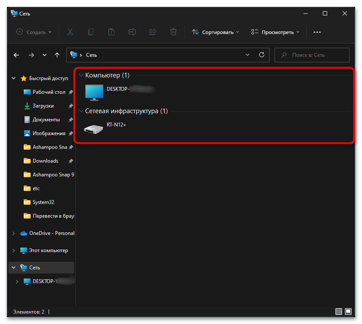Collapse Сетевая инфраструктура (1) group
The width and height of the screenshot is (362, 324).
(x=81, y=111)
